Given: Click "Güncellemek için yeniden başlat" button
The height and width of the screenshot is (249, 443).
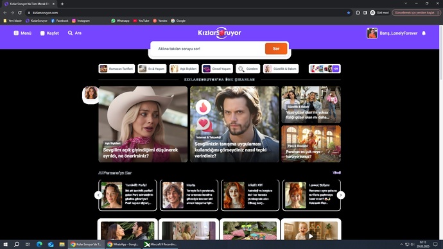Looking at the screenshot, I should 414,13.
